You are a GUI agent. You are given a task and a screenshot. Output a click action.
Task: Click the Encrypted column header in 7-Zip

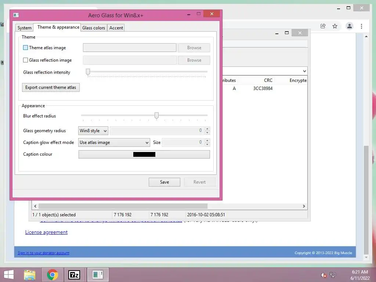click(x=298, y=80)
